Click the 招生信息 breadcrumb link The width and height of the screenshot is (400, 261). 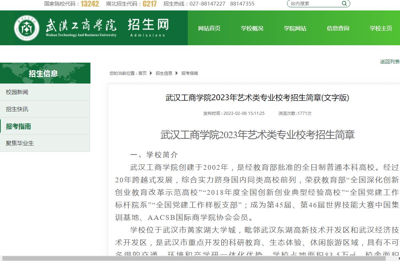[164, 73]
